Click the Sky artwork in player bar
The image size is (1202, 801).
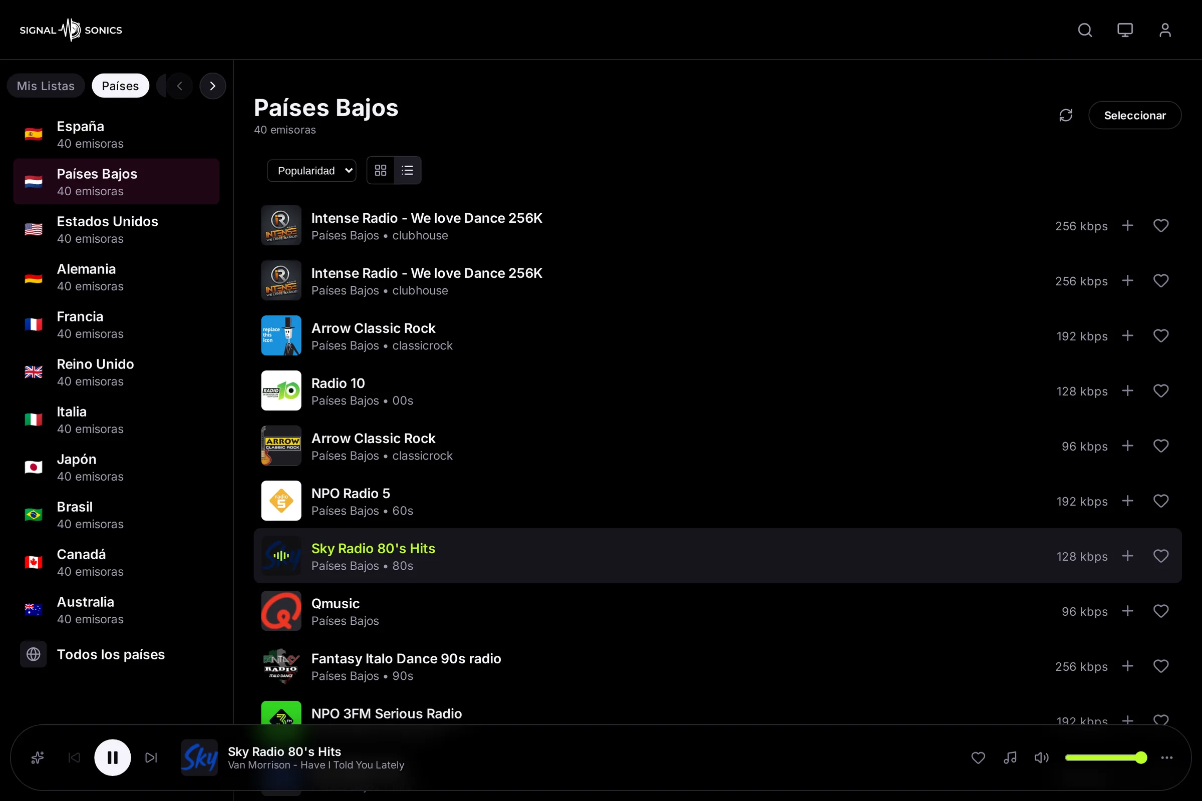[199, 757]
